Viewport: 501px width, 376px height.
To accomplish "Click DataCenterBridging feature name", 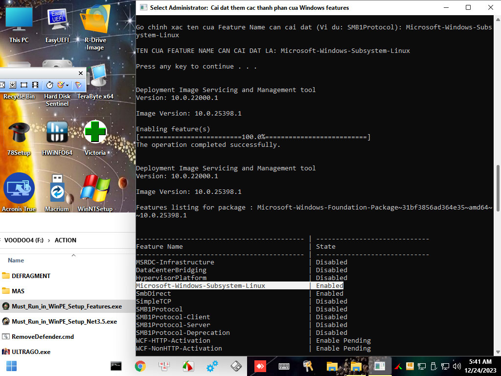I will point(171,270).
